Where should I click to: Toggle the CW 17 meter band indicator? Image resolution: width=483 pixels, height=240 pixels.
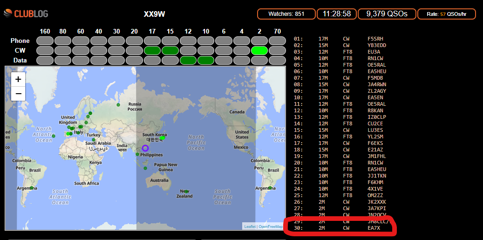[152, 50]
